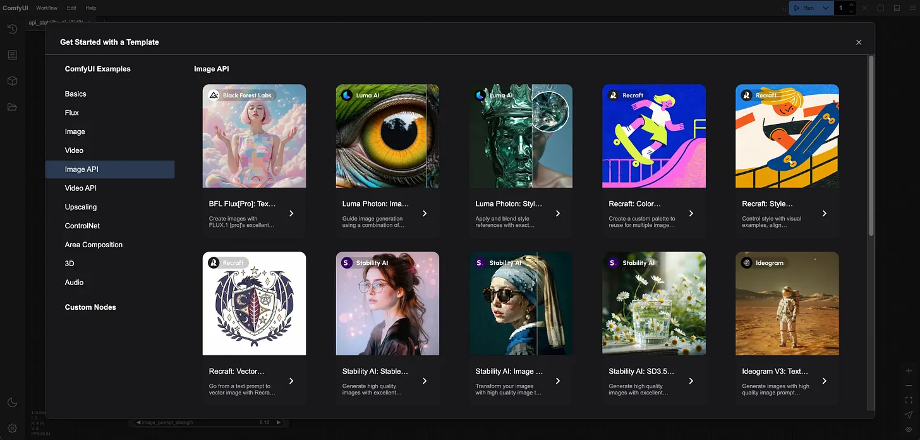Open the node library cube icon
This screenshot has height=440, width=920.
(x=12, y=81)
